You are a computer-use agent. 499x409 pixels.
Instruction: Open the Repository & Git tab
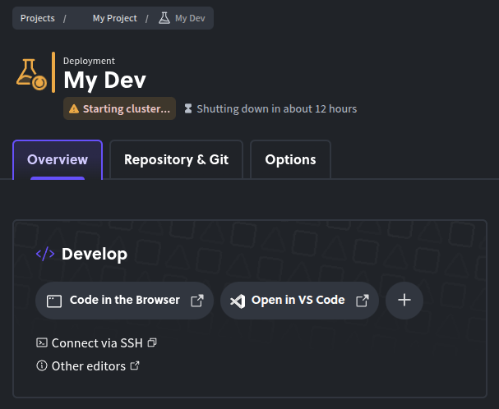176,159
